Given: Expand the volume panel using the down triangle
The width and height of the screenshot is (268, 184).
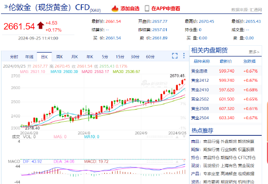Looking at the screenshot, I should [x=184, y=137].
